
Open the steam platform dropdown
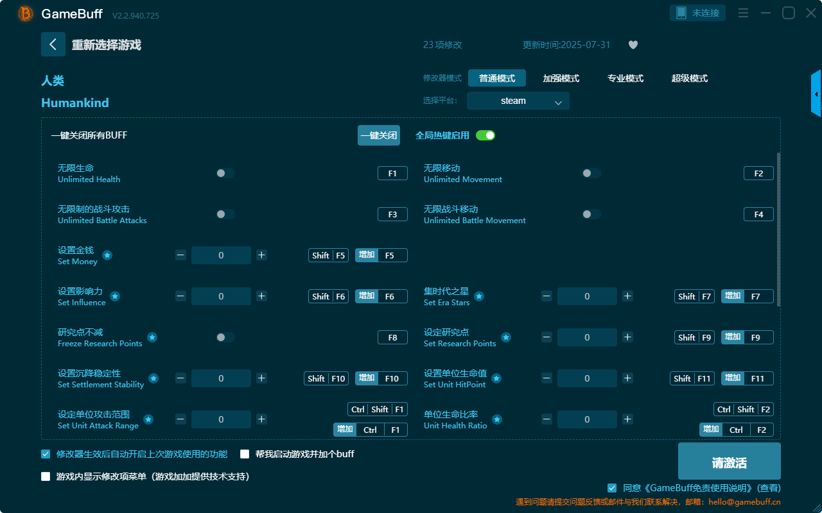coord(518,101)
